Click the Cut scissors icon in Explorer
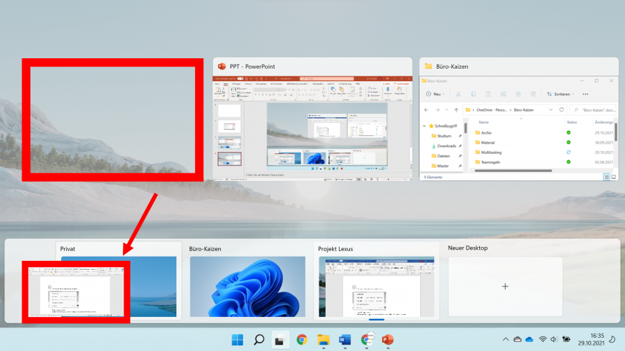Screen dimensions: 625x351 point(458,94)
